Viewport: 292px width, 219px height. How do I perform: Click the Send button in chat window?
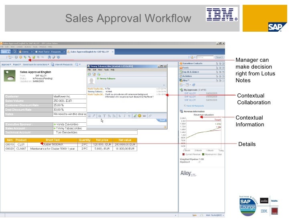[x=162, y=120]
